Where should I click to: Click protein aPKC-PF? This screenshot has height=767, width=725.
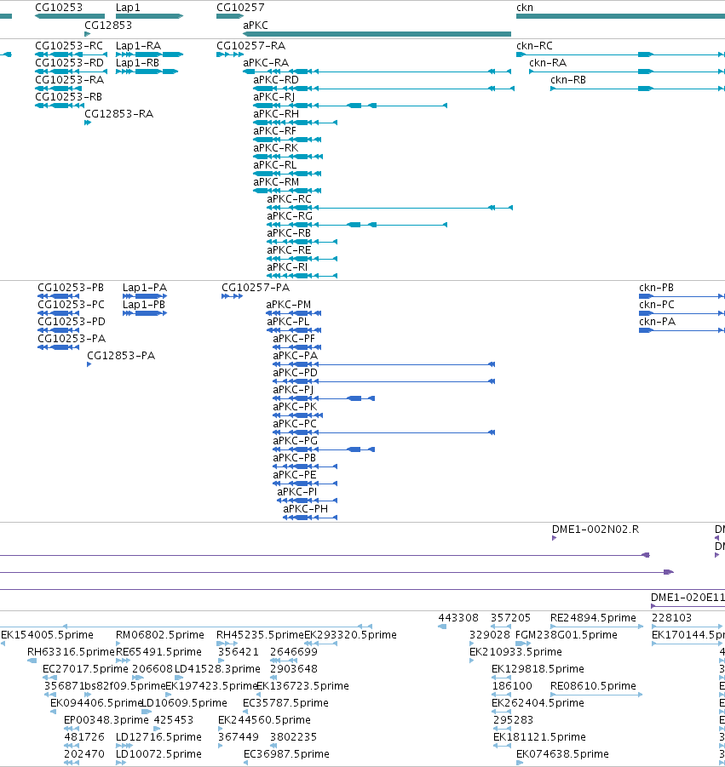294,339
